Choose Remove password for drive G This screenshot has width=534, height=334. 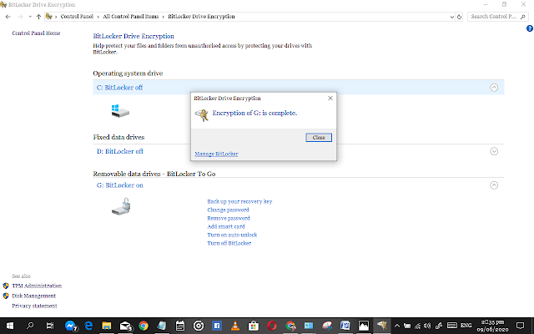click(x=228, y=218)
